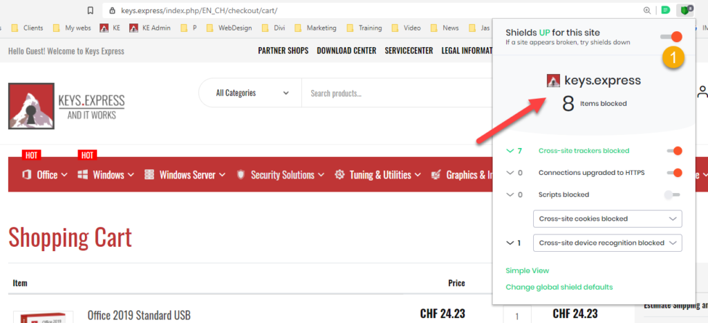
Task: Click the Brave Shields icon in address bar
Action: pos(684,10)
